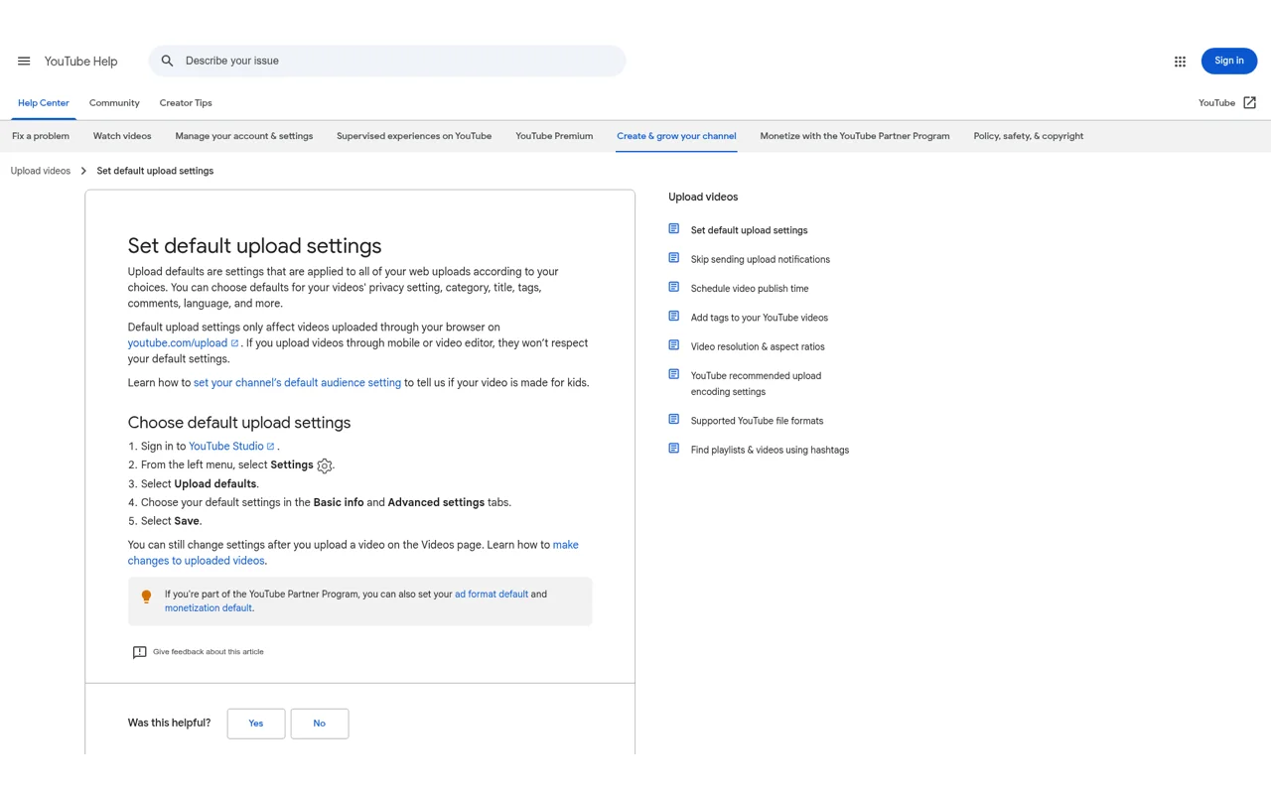Open the Creator Tips tab
The width and height of the screenshot is (1271, 794).
tap(186, 103)
